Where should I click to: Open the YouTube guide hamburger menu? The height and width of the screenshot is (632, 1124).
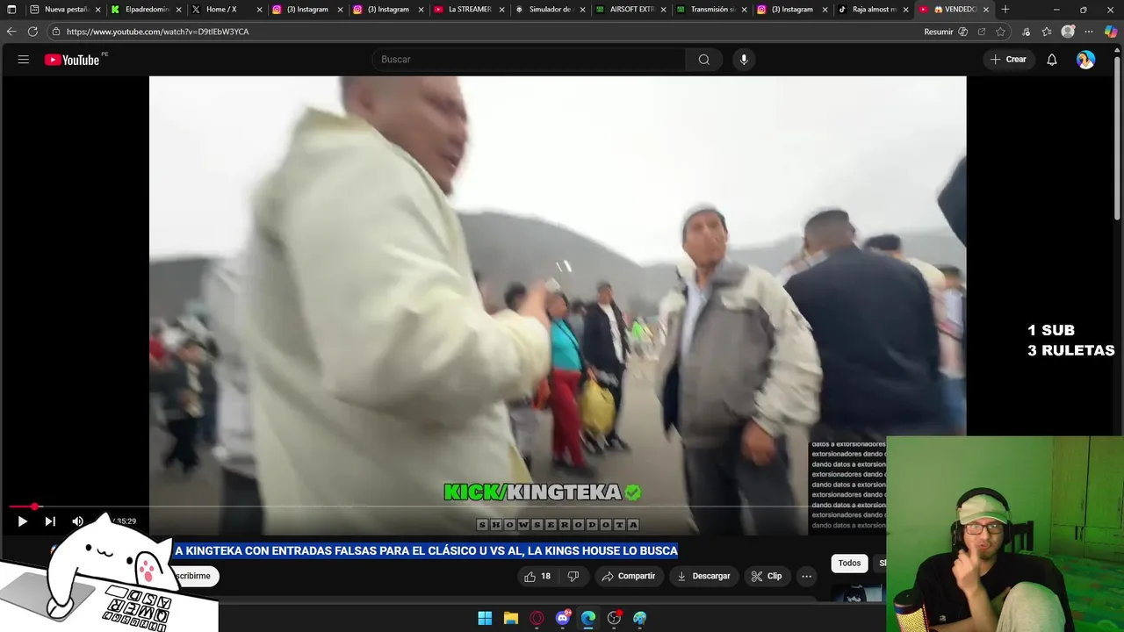point(23,60)
